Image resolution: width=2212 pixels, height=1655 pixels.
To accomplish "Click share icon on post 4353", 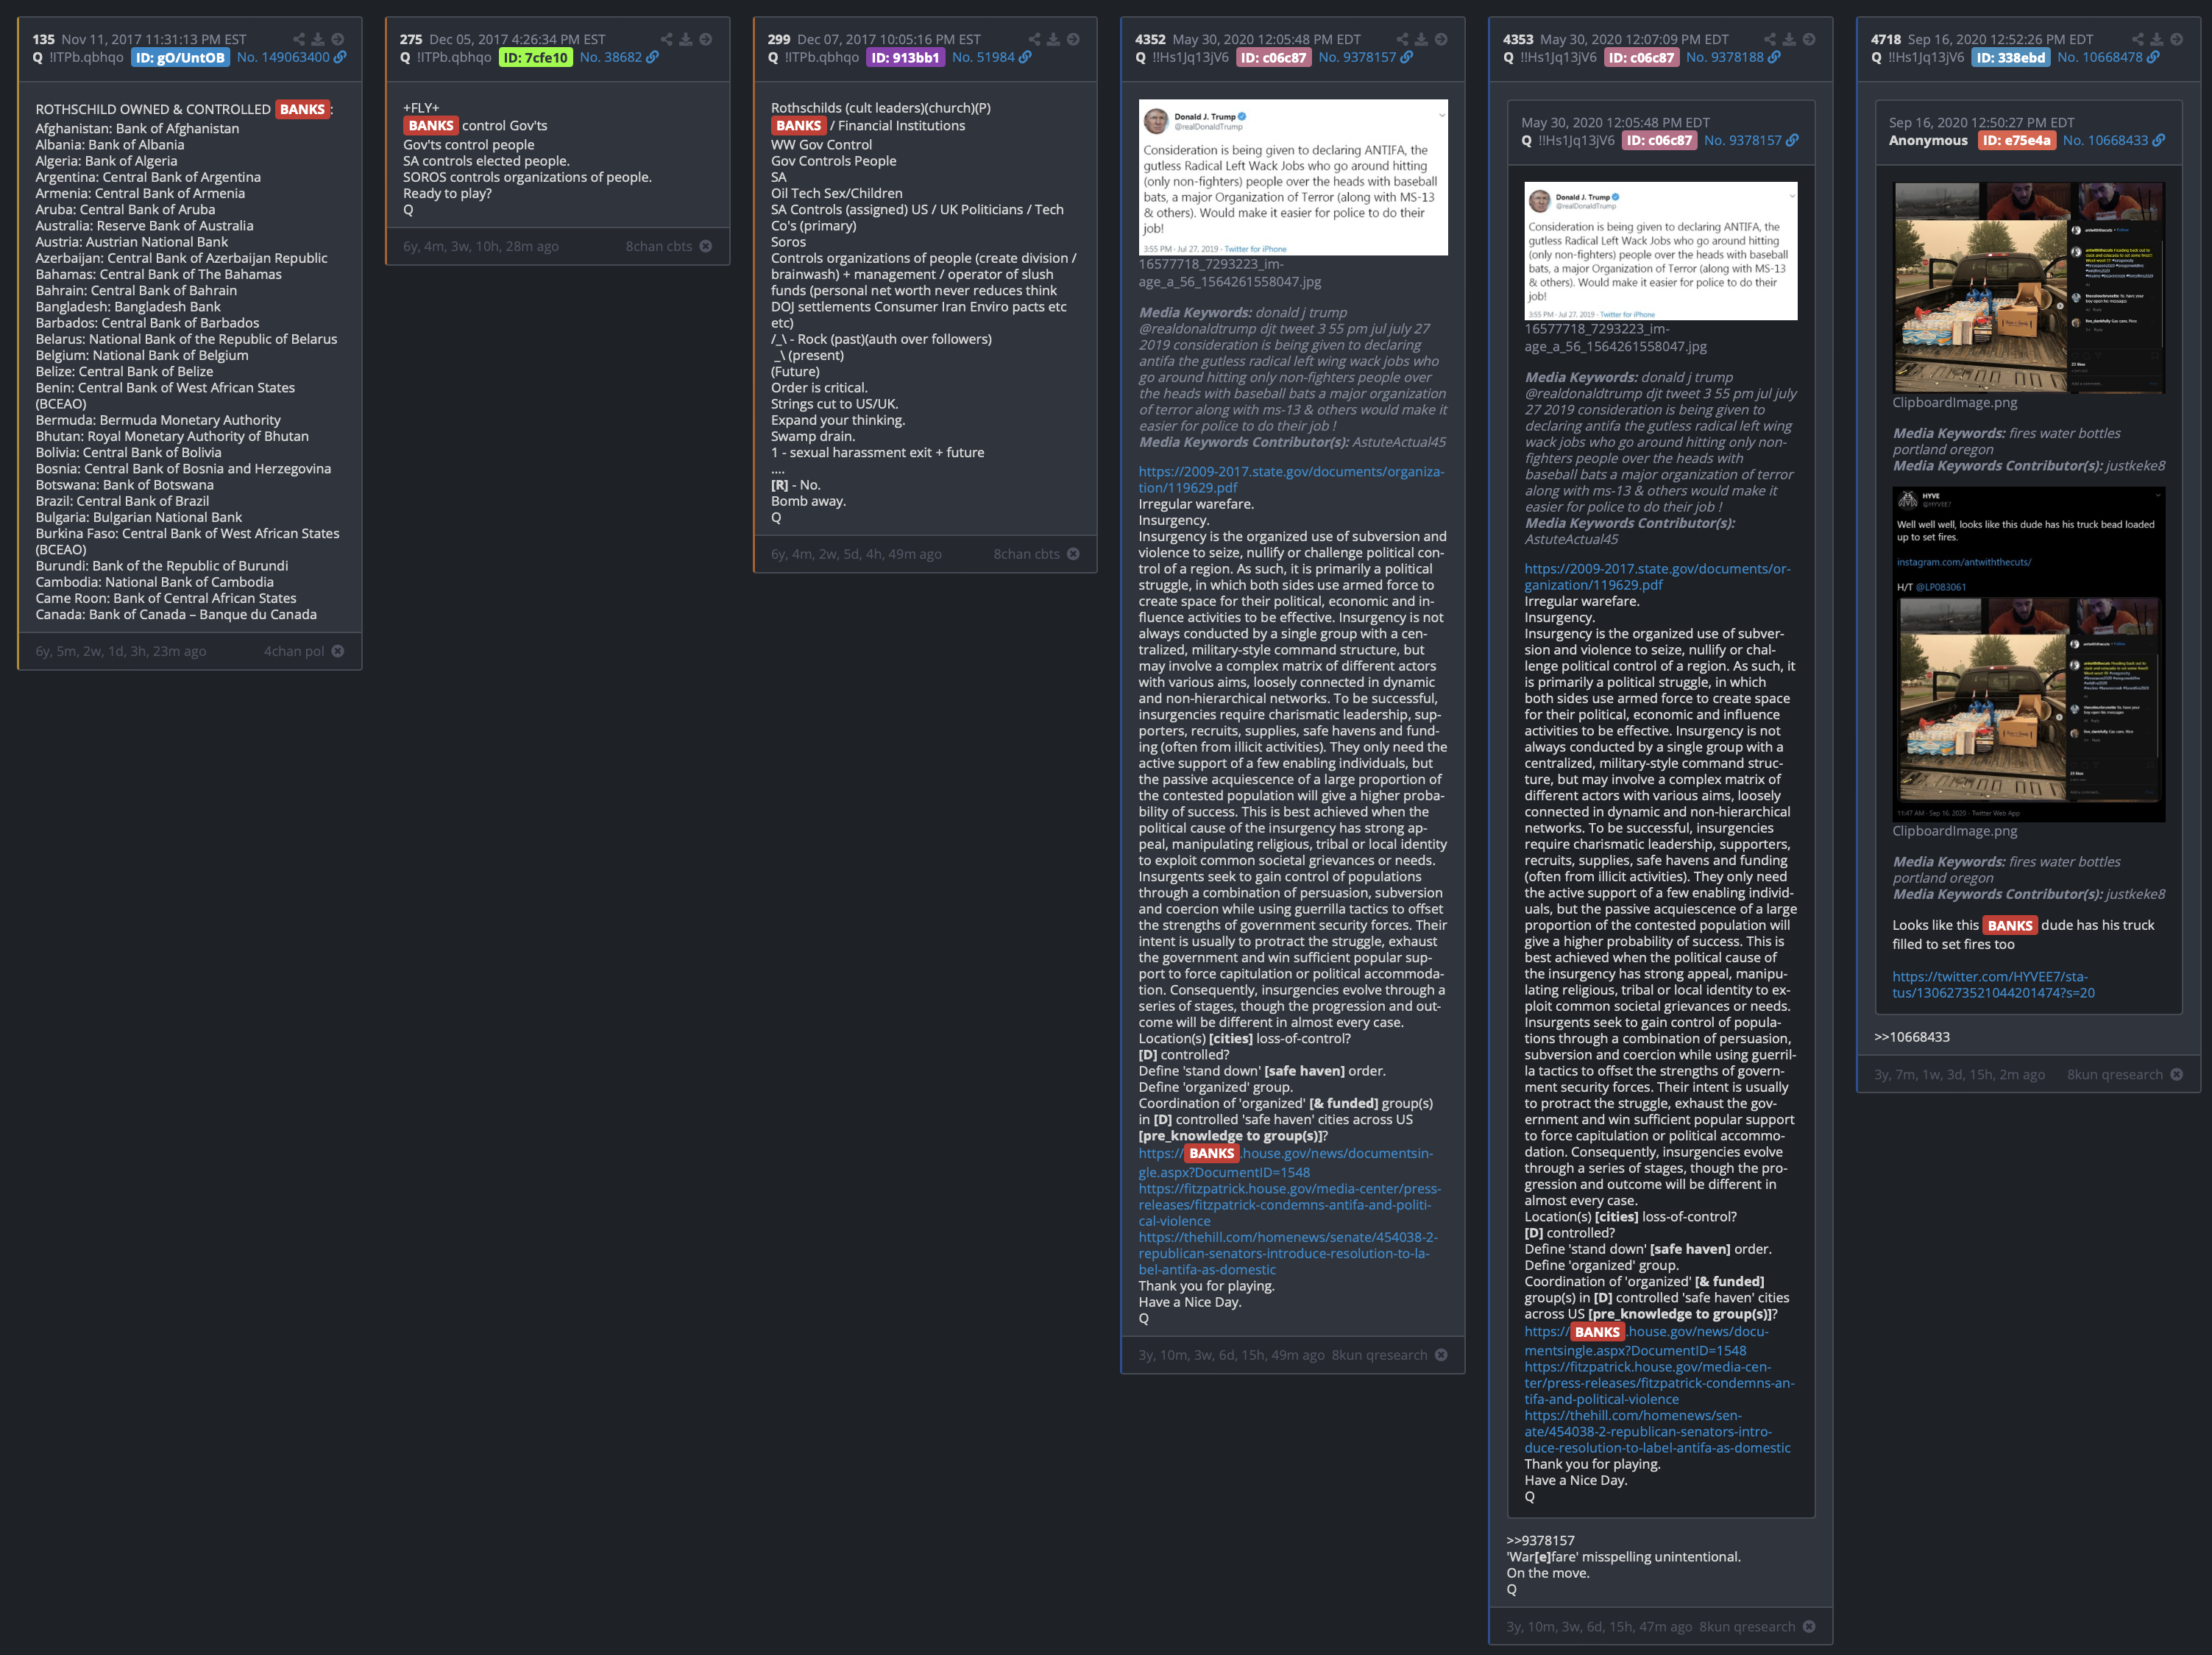I will pos(1770,39).
